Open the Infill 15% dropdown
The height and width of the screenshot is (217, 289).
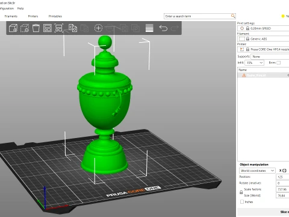[x=254, y=63]
